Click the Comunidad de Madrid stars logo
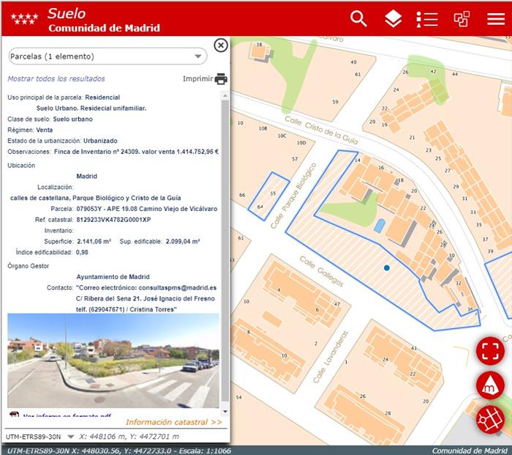512x455 pixels. (x=25, y=18)
